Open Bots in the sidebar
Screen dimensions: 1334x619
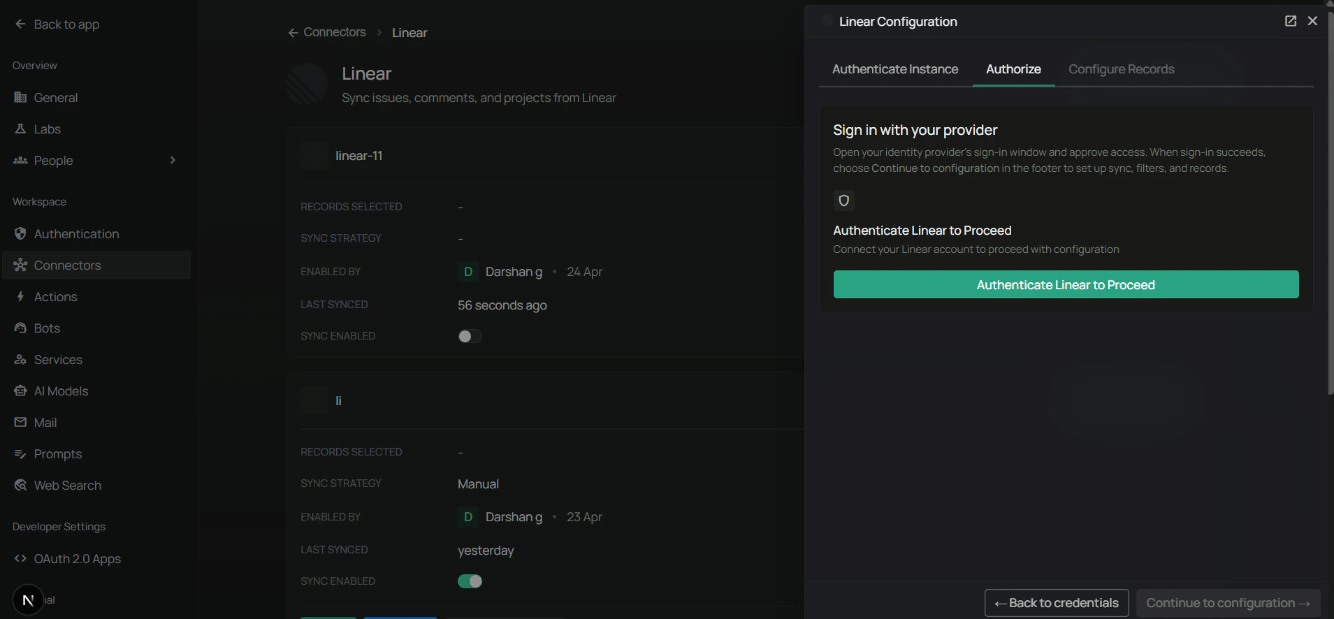[x=96, y=328]
